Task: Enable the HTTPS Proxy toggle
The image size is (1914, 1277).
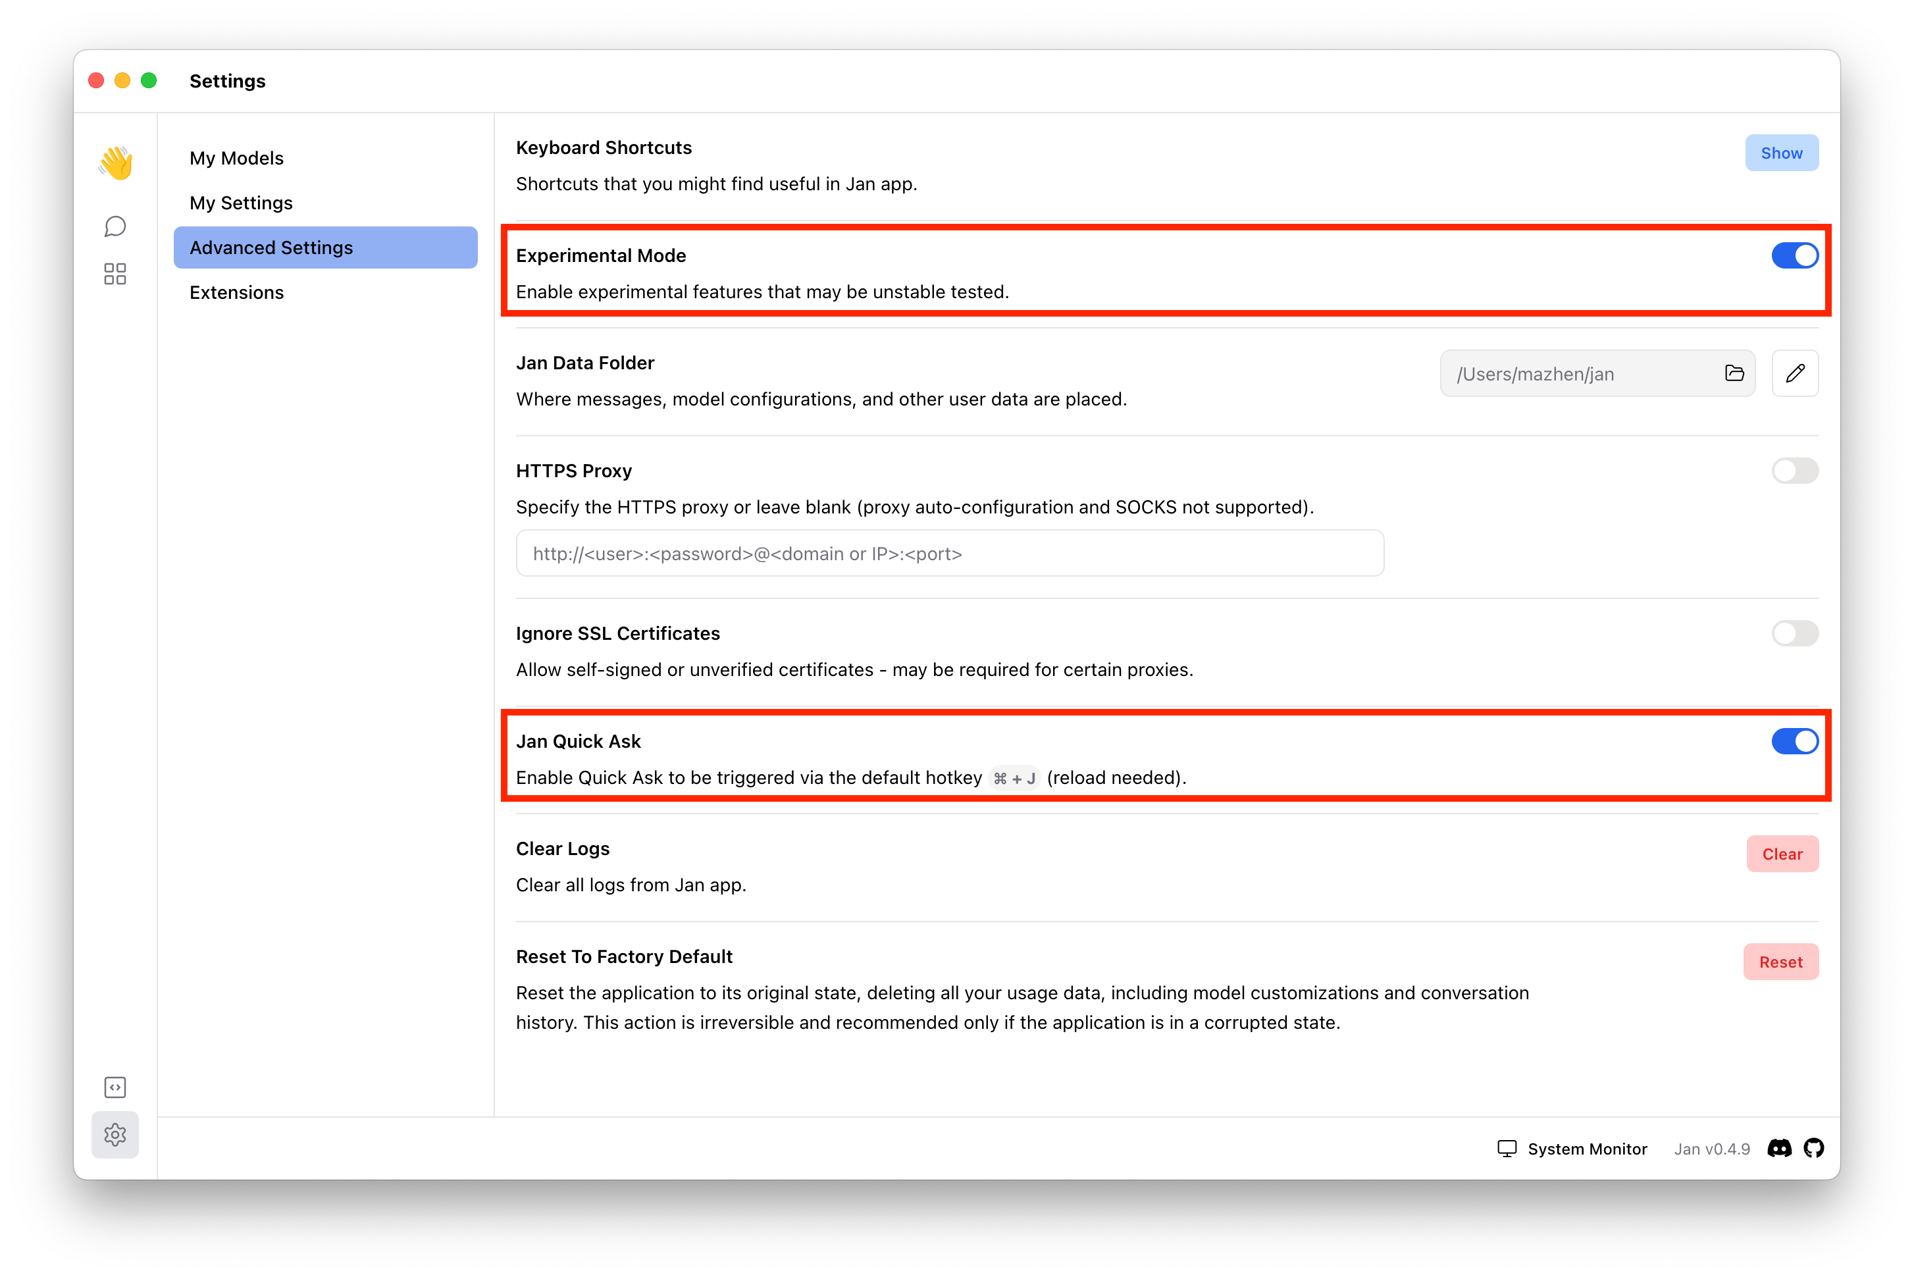Action: point(1794,471)
